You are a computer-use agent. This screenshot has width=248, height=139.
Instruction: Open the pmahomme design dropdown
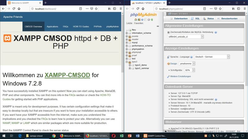click(187, 64)
